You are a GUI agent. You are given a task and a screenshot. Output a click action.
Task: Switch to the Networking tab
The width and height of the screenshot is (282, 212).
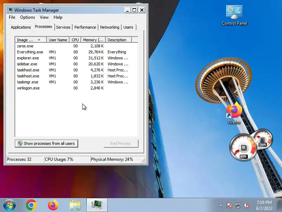(x=110, y=27)
